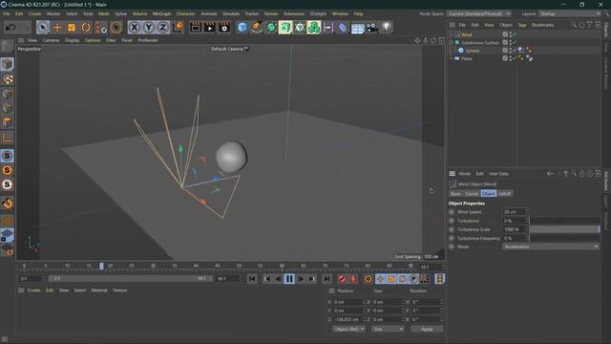Open the Layout Startup dropdown
The height and width of the screenshot is (344, 611).
pos(570,13)
